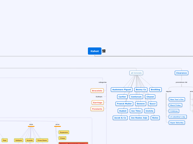The width and height of the screenshot is (193, 144).
Task: Select the Expensive price node
Action: [64, 132]
